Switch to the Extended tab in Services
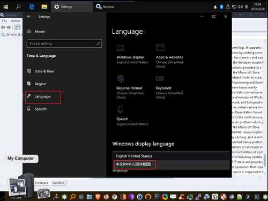The width and height of the screenshot is (268, 201). point(42,183)
